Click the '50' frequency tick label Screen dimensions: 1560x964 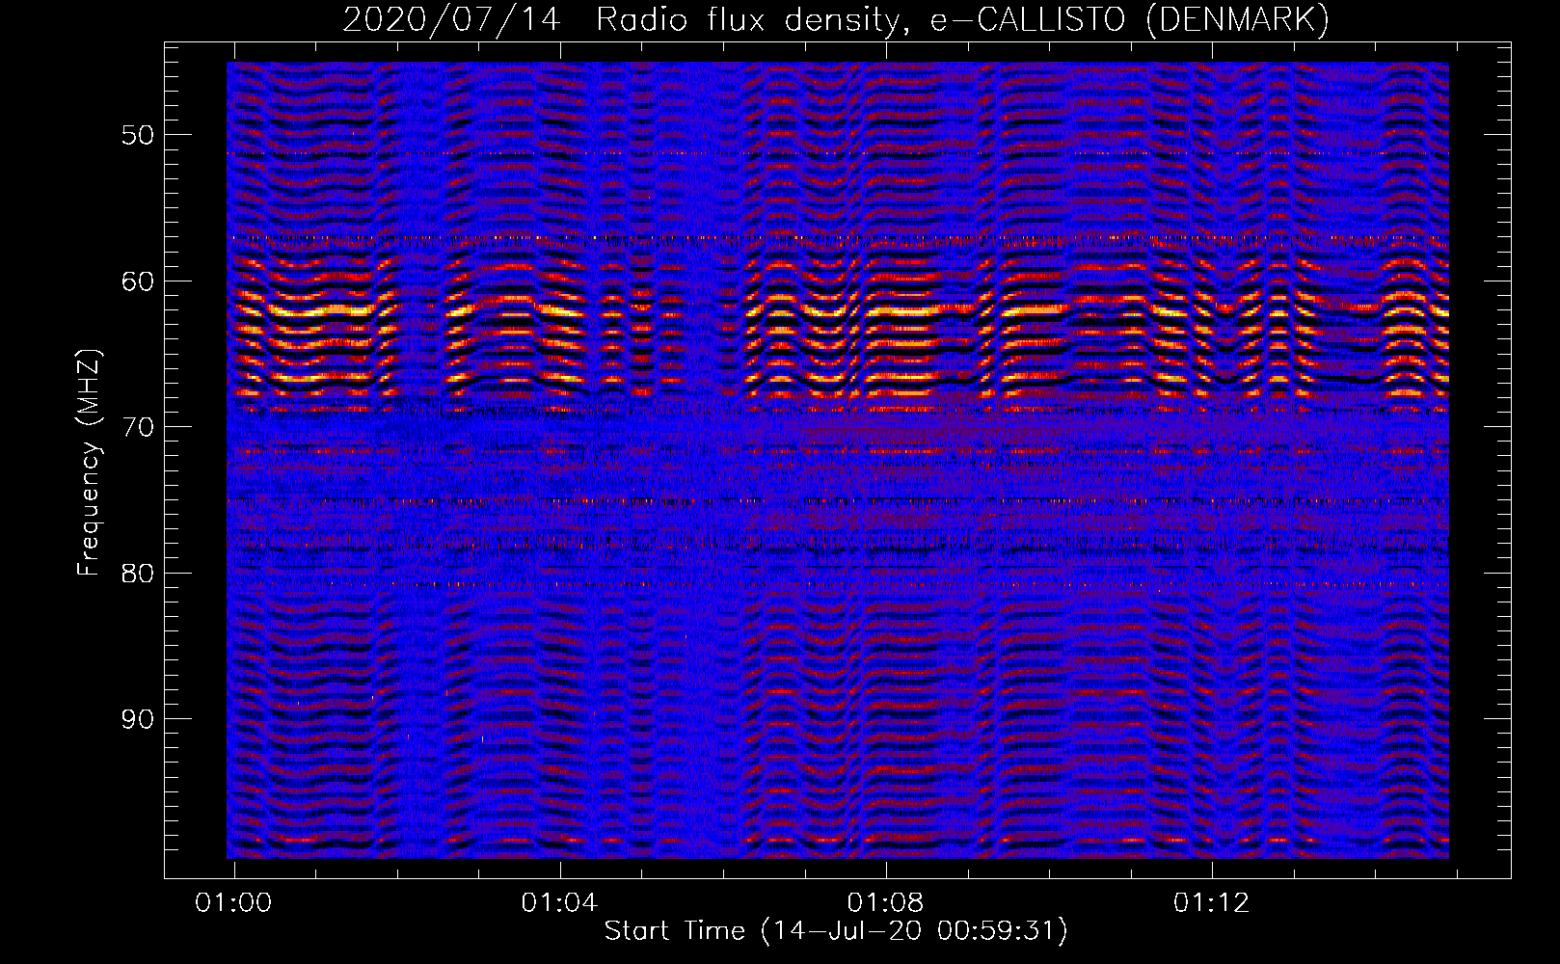[137, 135]
